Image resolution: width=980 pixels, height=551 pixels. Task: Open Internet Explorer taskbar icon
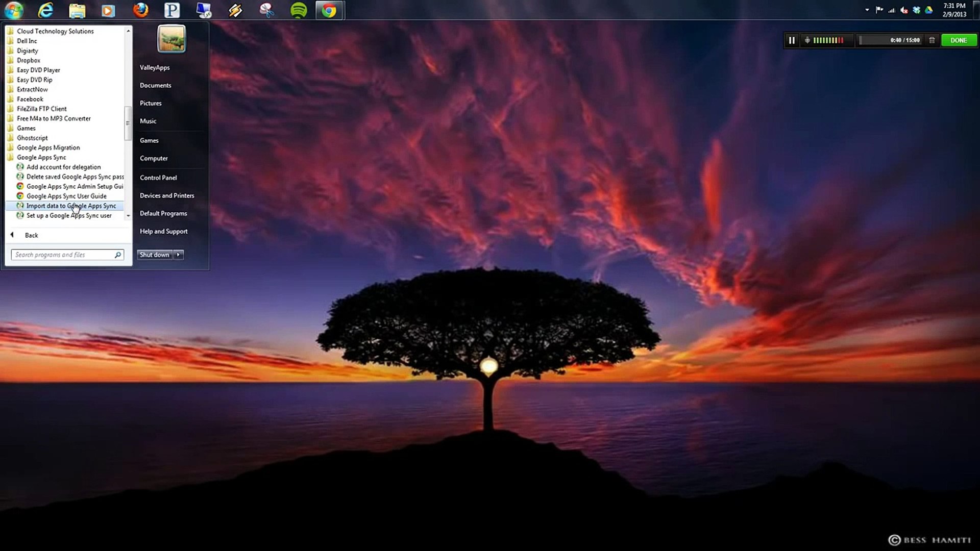(46, 10)
